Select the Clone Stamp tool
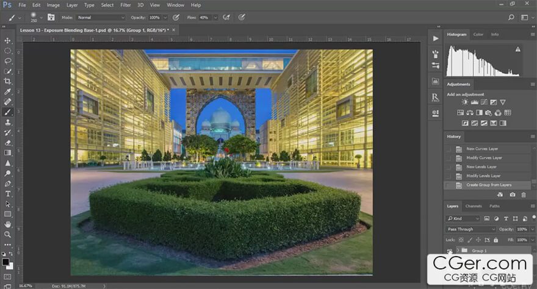The width and height of the screenshot is (537, 289). (7, 123)
